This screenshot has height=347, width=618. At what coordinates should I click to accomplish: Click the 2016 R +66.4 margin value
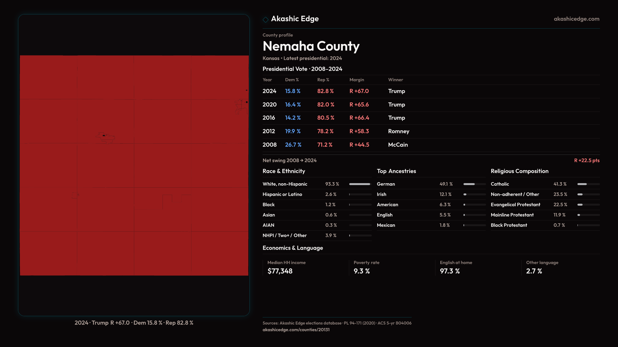[359, 118]
